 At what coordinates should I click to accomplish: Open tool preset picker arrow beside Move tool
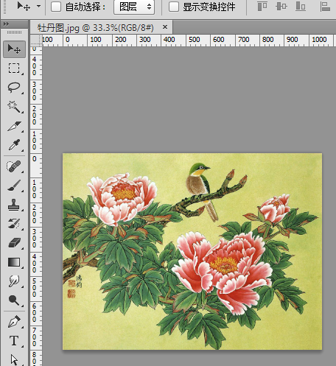[38, 7]
